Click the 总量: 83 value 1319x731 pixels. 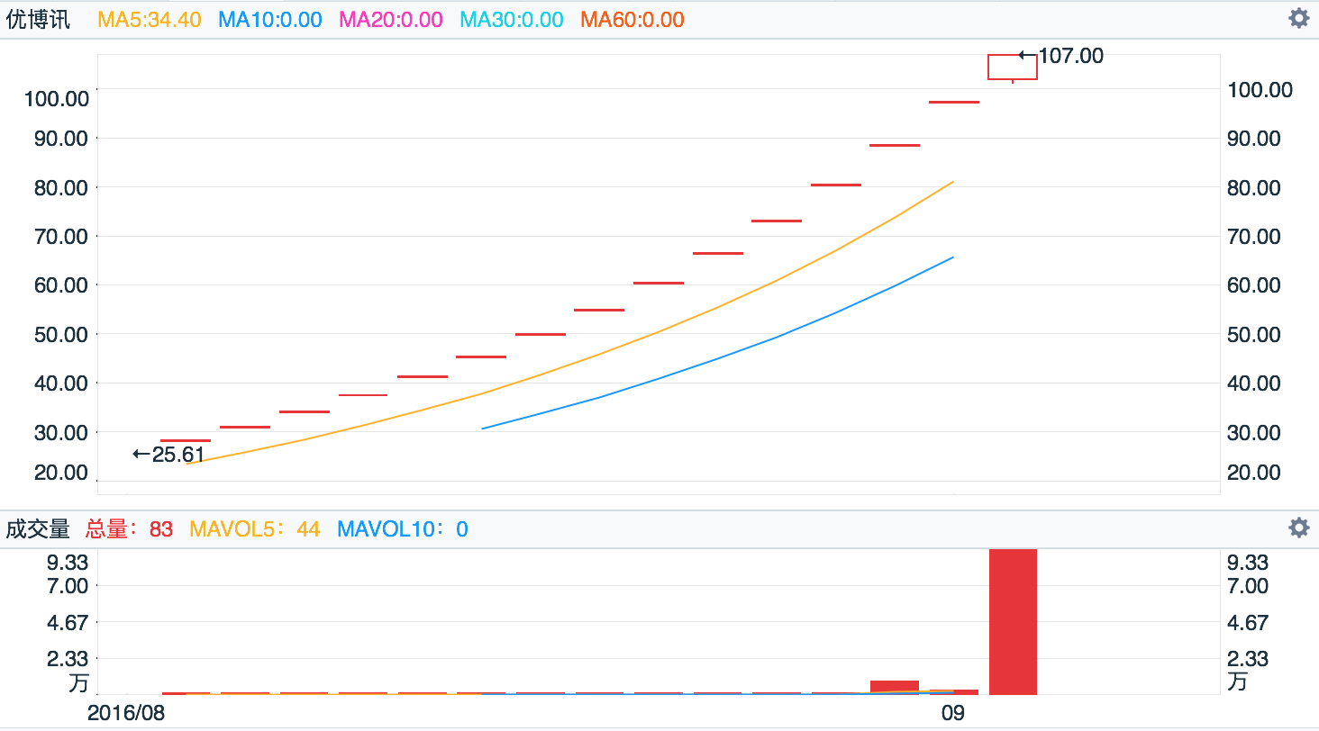(129, 528)
